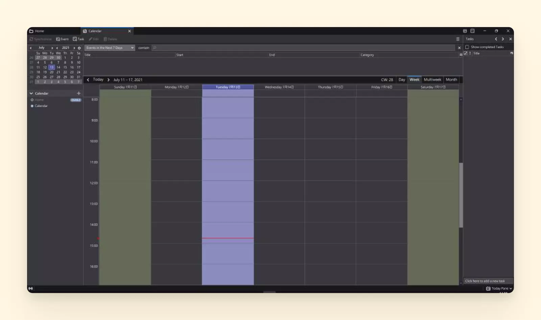Select Monday 7月12日 column header
The image size is (541, 320).
[177, 87]
